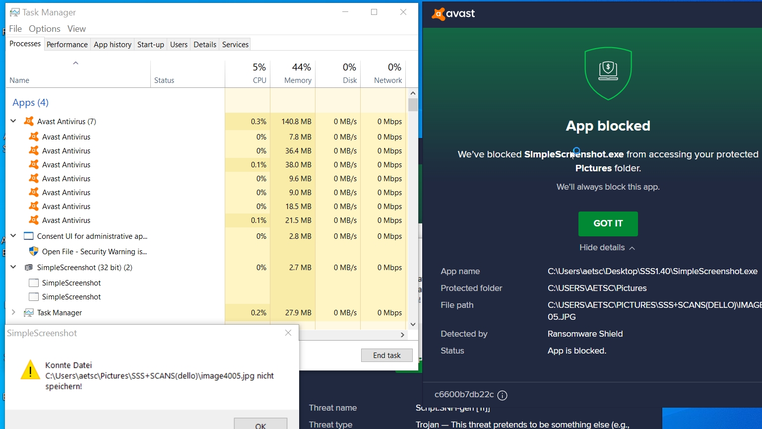Screen dimensions: 762x429
Task: Click the Avast Antivirus (7) group icon
Action: coord(29,121)
